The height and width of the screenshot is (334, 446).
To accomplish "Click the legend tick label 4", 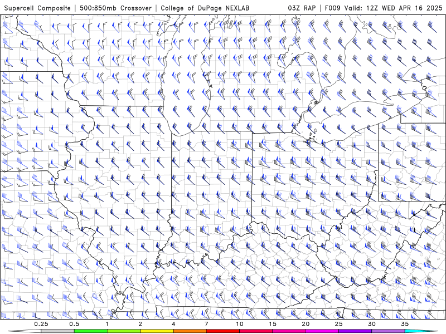I will [173, 324].
